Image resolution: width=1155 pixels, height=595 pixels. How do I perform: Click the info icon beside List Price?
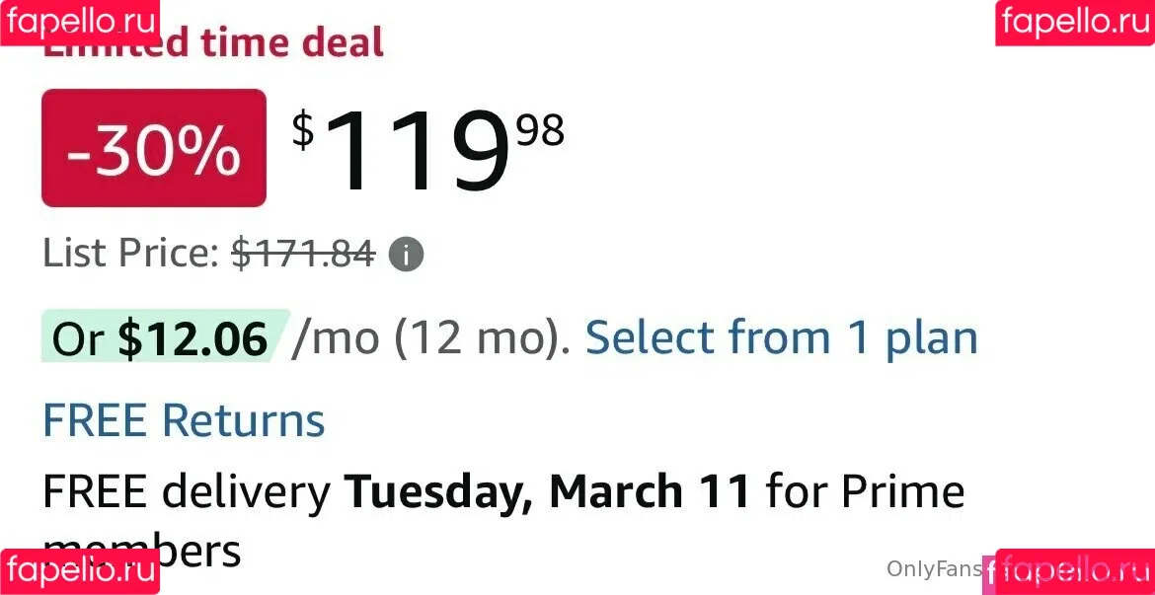click(406, 255)
